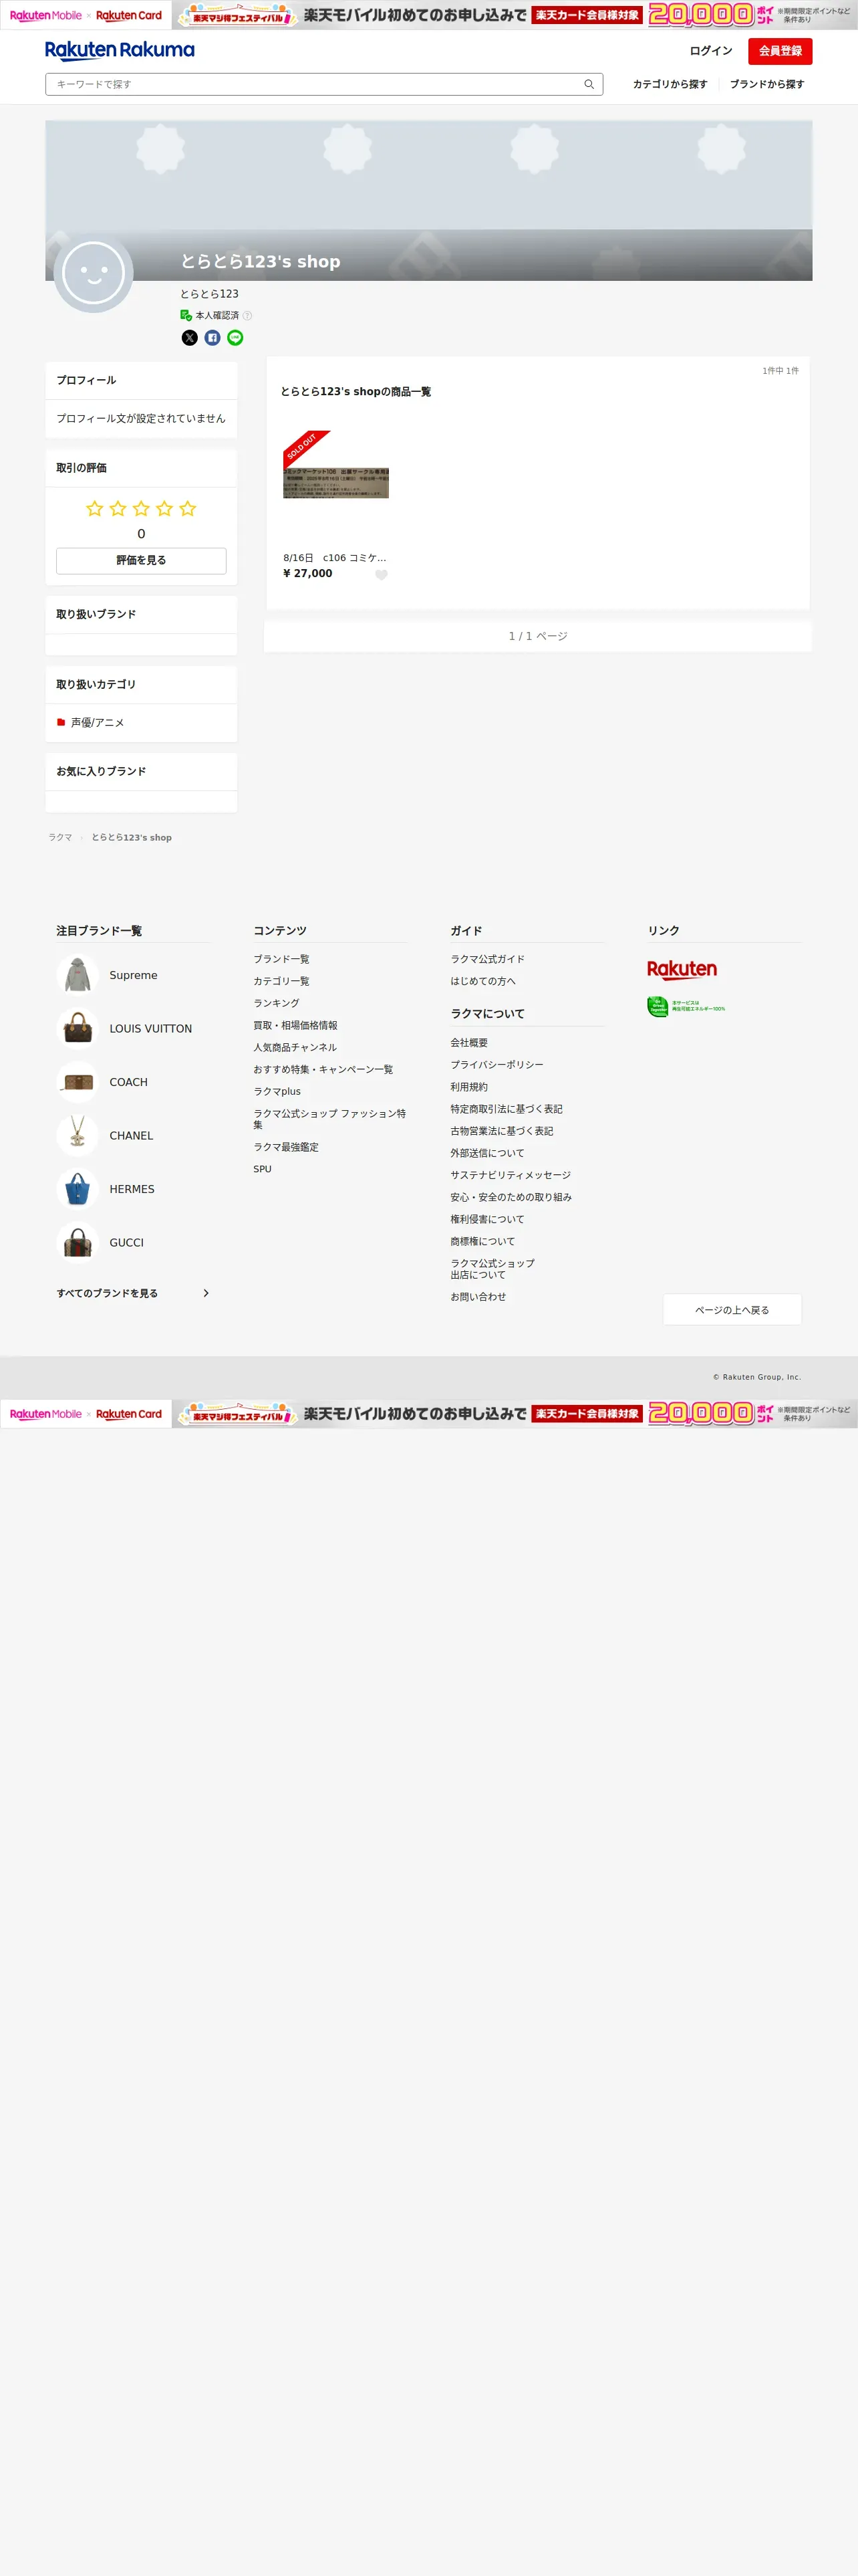This screenshot has width=858, height=2576.
Task: Click ページの上へ戻る button
Action: coord(732,1310)
